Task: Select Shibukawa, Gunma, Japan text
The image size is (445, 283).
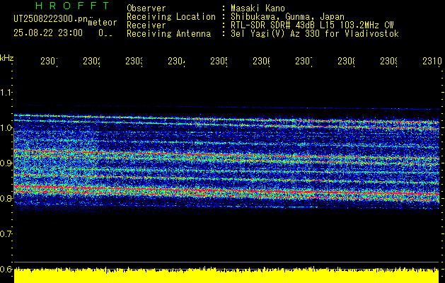Action: click(287, 17)
